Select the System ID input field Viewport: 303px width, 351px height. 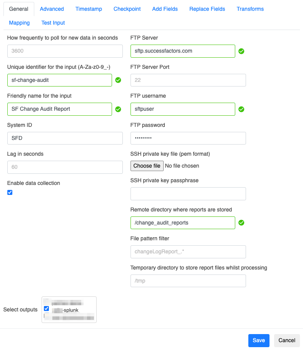(65, 138)
